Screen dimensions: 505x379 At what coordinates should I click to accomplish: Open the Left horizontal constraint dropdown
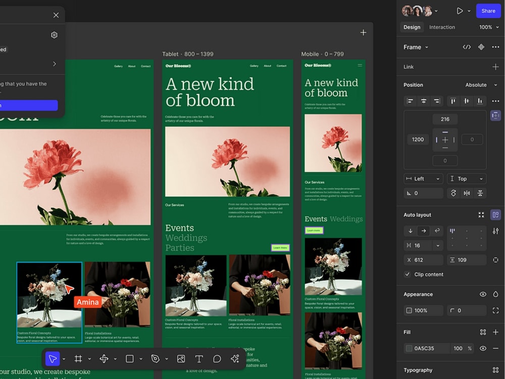[423, 179]
